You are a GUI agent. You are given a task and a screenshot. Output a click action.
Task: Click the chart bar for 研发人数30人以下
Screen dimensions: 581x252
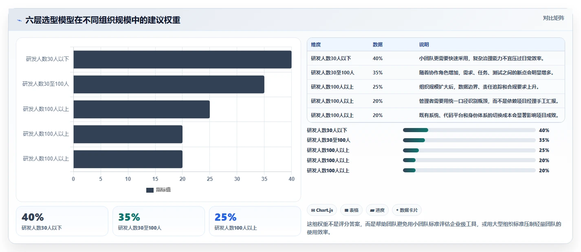(183, 59)
